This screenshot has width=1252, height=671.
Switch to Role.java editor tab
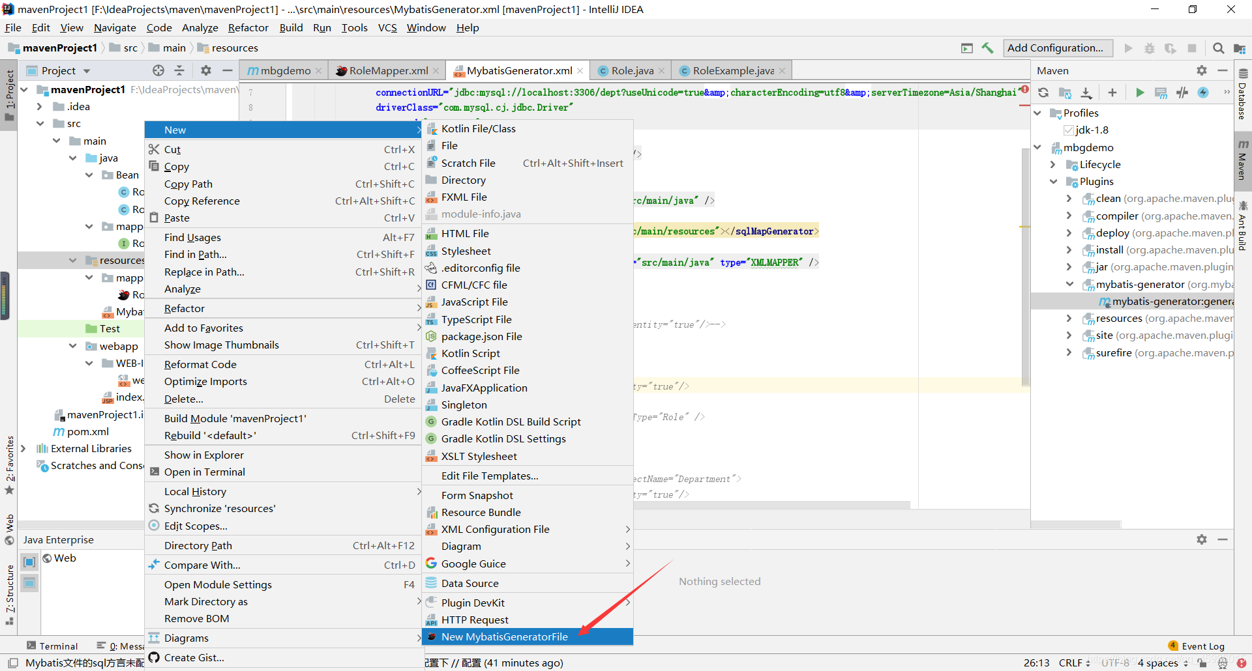[x=631, y=70]
